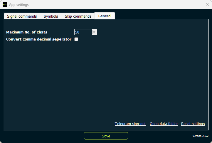This screenshot has width=212, height=143.
Task: Click the App settings title text
Action: tap(19, 5)
